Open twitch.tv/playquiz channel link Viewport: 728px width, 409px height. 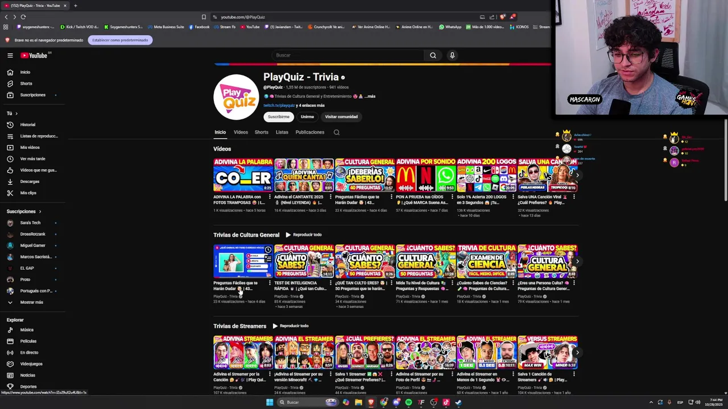(279, 105)
